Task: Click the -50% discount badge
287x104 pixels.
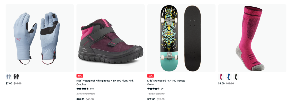Action: click(80, 76)
